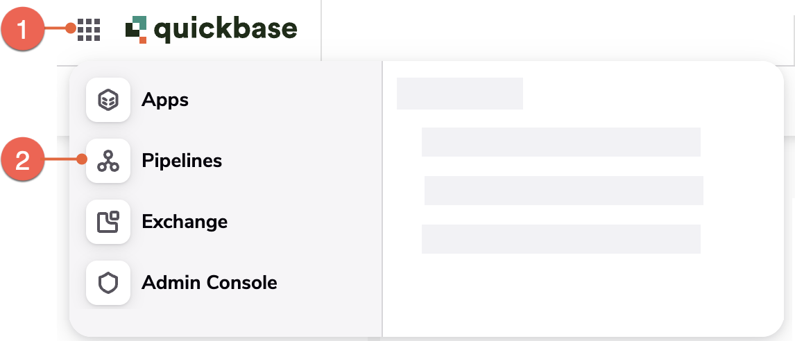795x341 pixels.
Task: Select the Admin Console shield icon
Action: 108,283
